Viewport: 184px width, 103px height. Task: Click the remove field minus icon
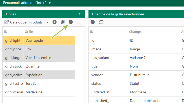[93, 22]
